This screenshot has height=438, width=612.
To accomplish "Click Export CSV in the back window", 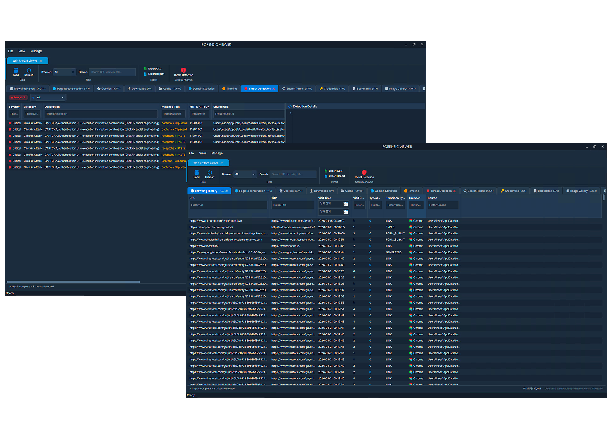I will coord(152,69).
